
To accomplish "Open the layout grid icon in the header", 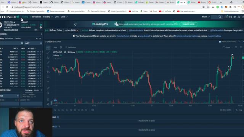I will [x=226, y=17].
